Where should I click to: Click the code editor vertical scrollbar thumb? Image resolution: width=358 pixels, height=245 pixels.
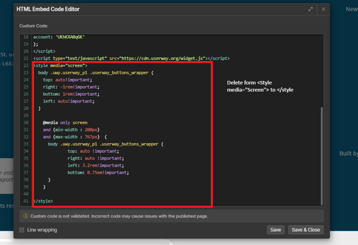click(322, 156)
